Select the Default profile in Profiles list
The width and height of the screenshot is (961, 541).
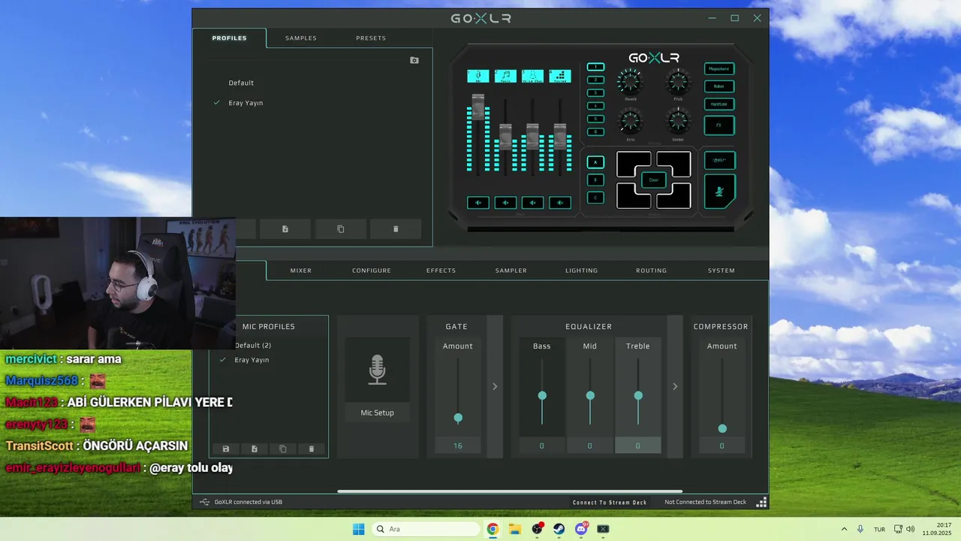click(x=241, y=83)
